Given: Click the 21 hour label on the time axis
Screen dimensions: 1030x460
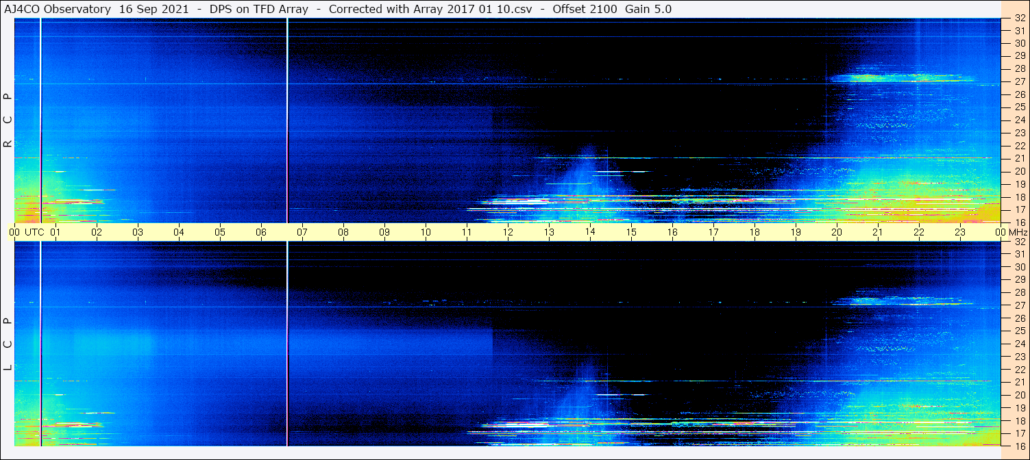Looking at the screenshot, I should coord(878,232).
